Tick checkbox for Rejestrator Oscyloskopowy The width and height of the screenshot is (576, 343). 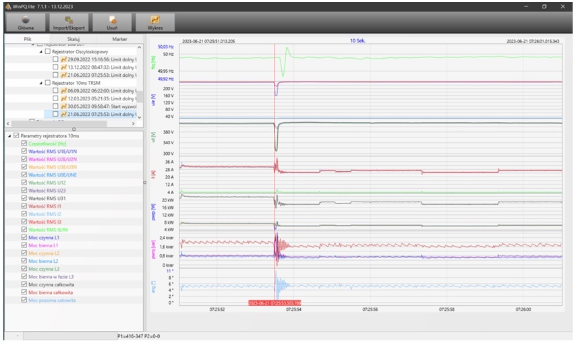[x=48, y=52]
